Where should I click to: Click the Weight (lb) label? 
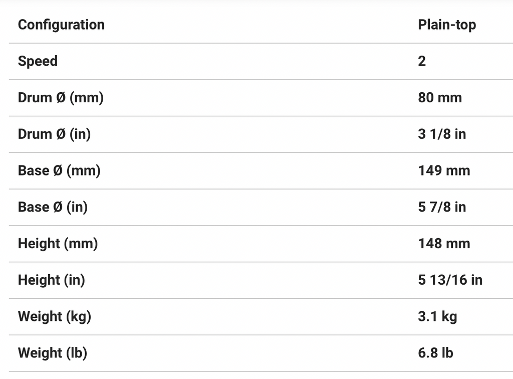click(53, 353)
